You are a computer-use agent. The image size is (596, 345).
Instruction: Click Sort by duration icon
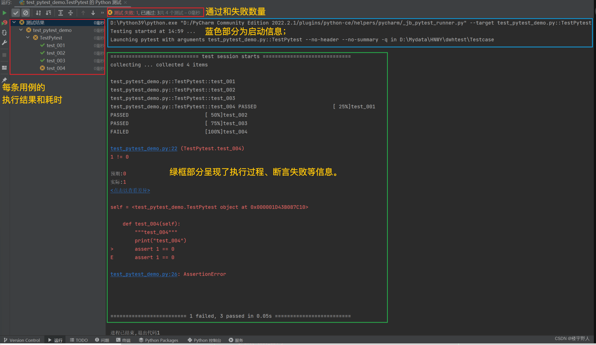pos(48,13)
